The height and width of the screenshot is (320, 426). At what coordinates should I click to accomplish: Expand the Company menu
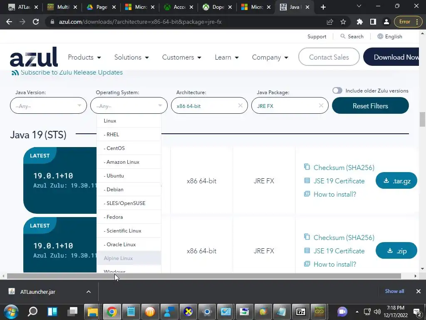click(270, 57)
